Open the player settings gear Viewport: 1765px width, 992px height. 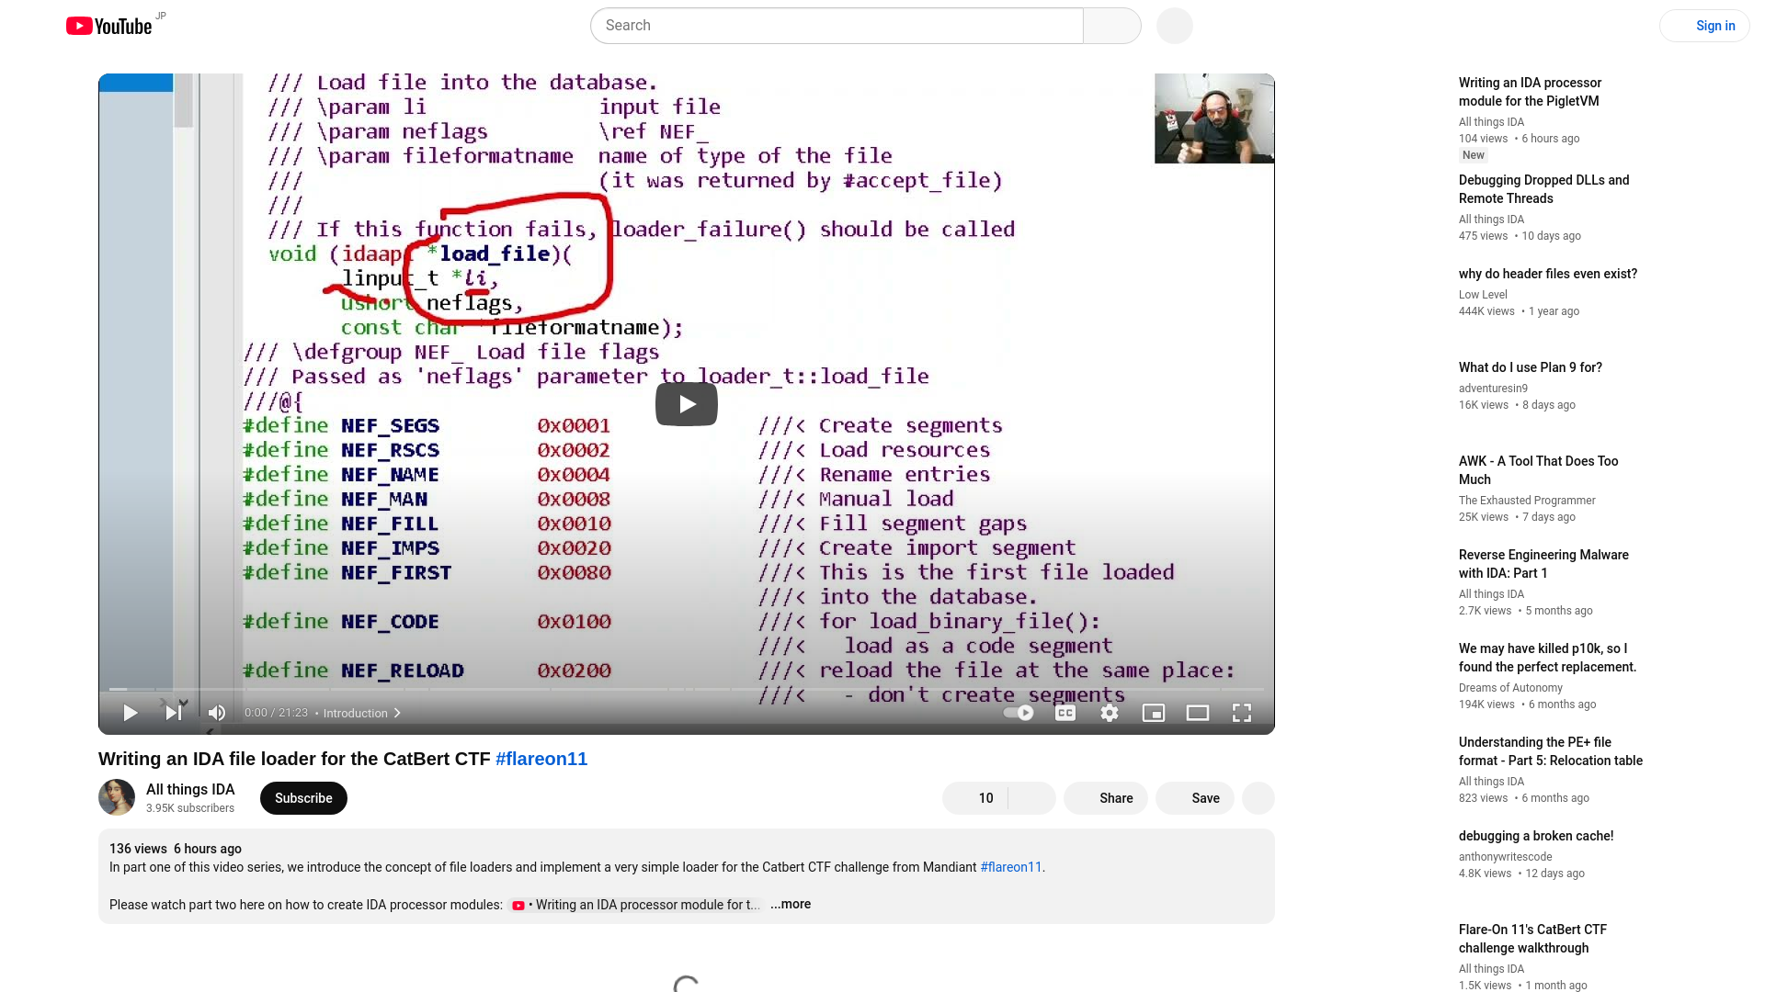pyautogui.click(x=1110, y=713)
